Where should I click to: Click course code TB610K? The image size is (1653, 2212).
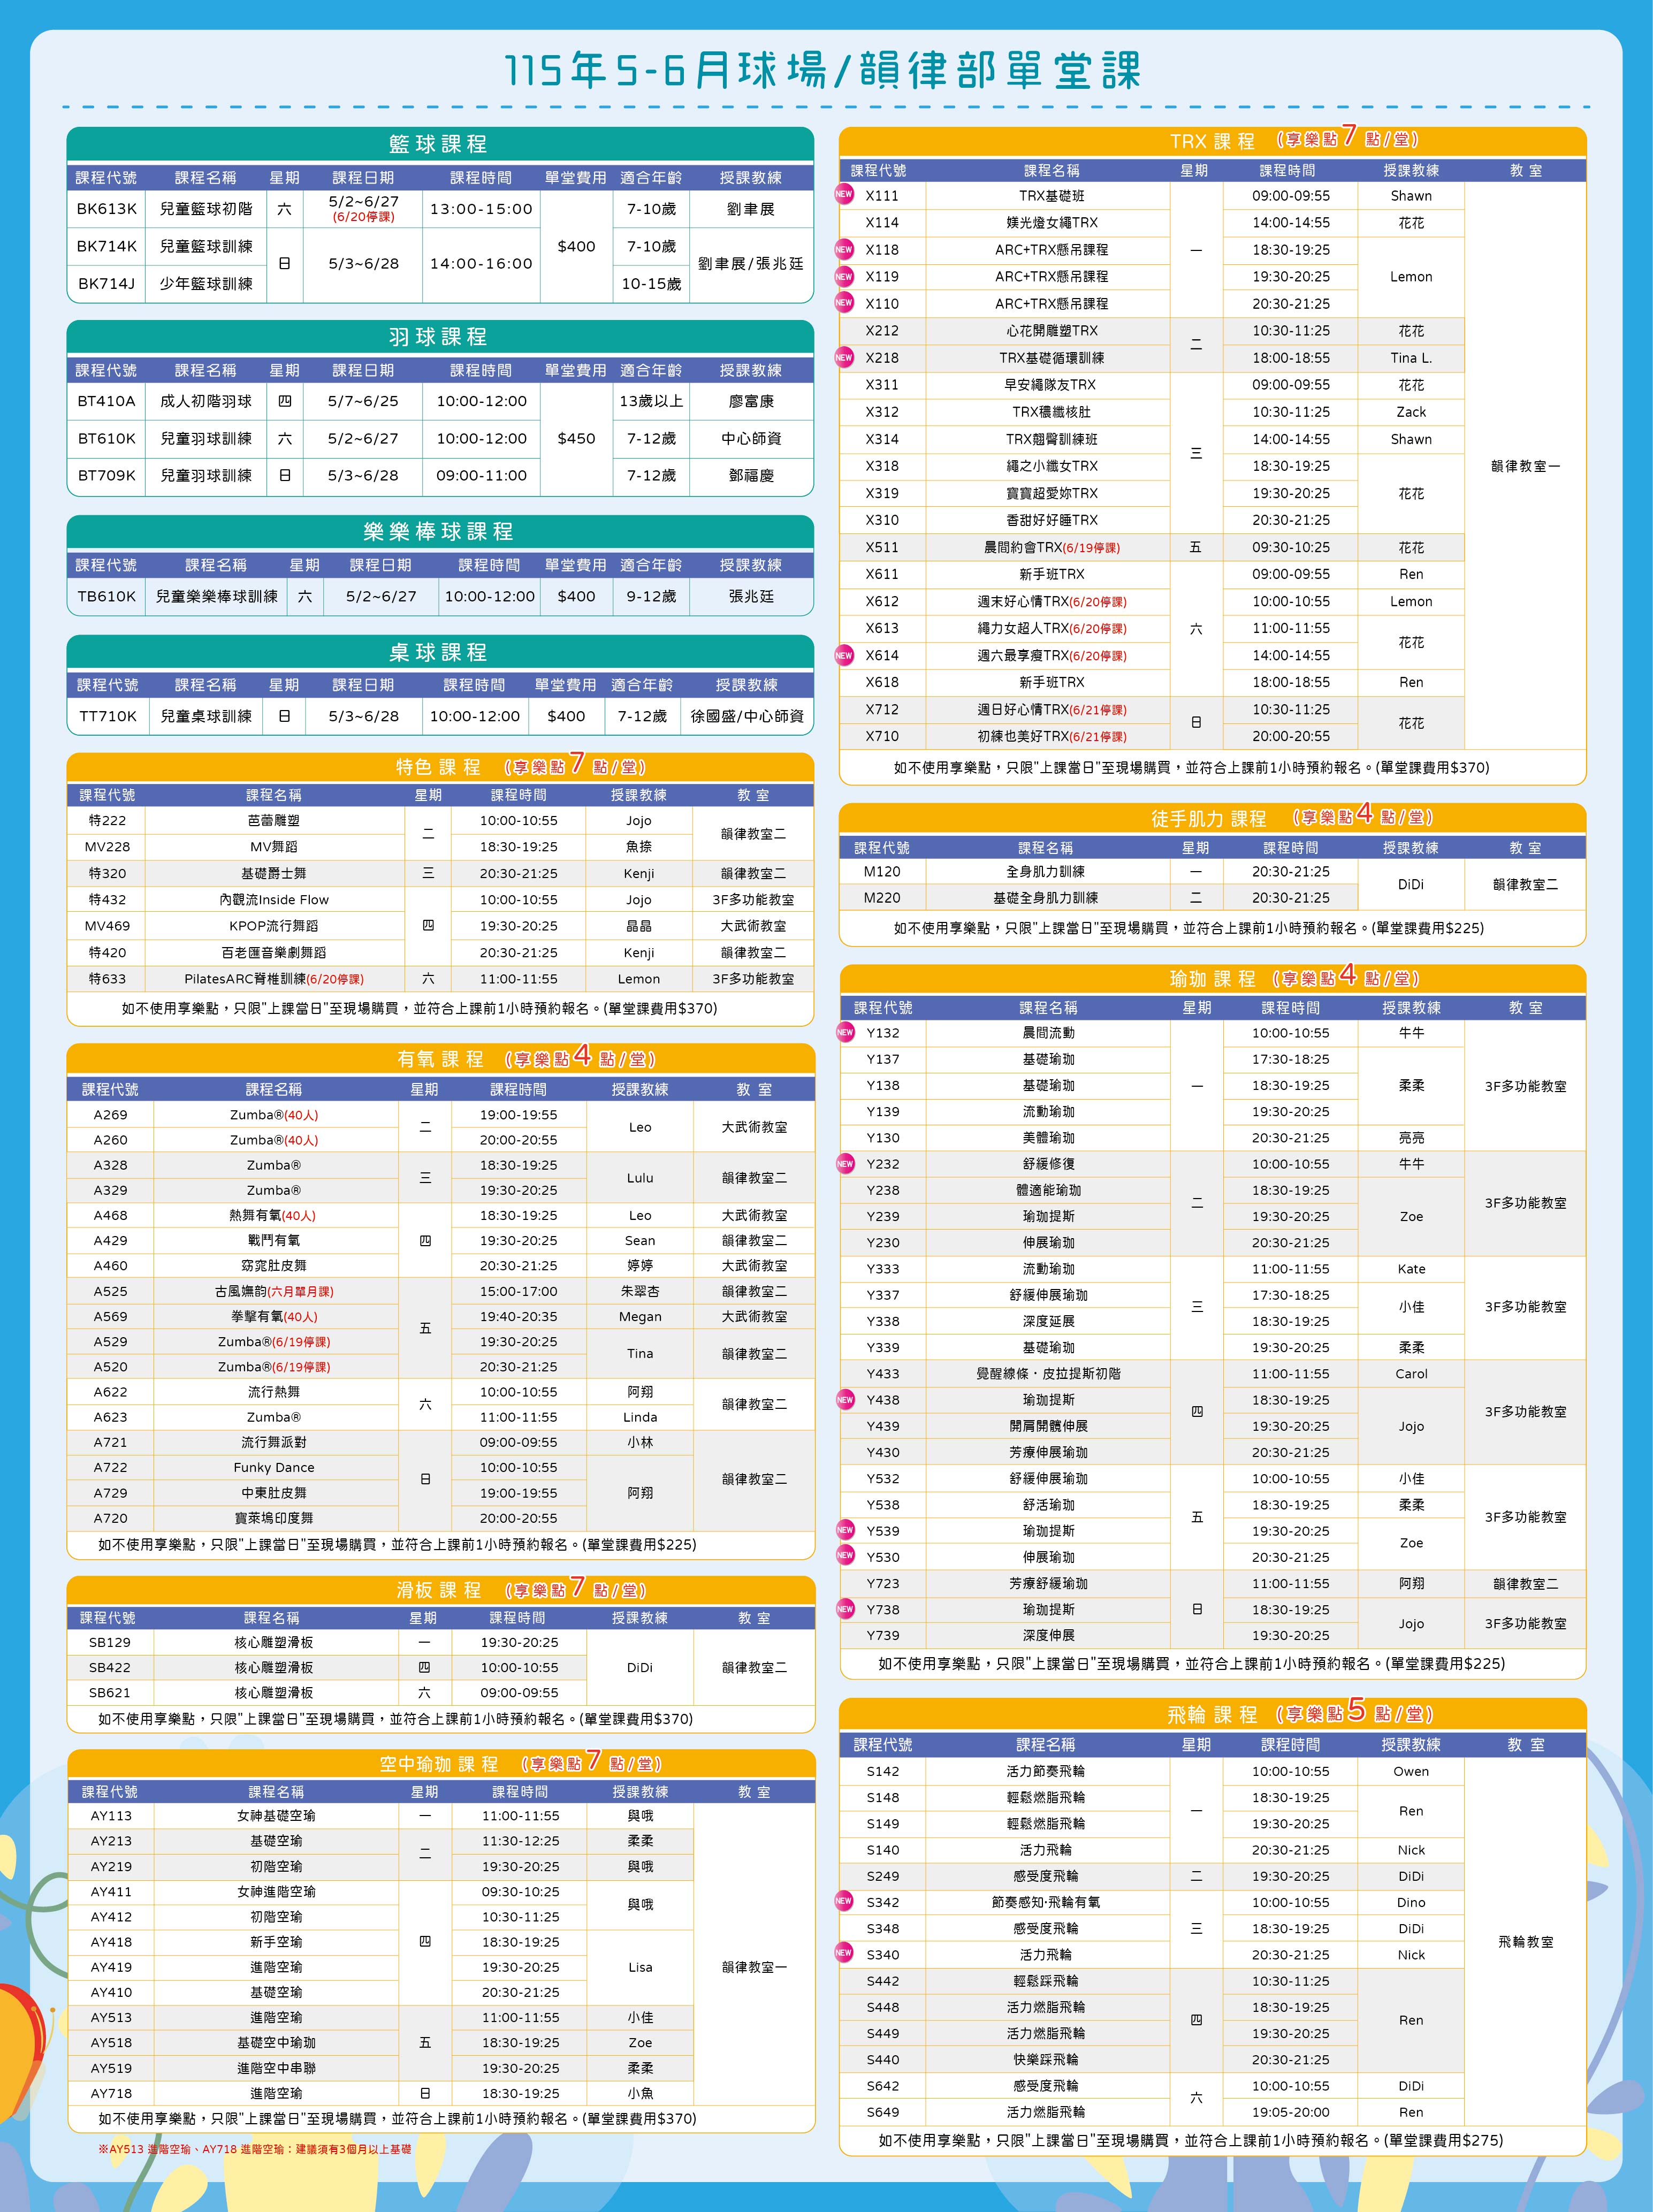pos(107,596)
